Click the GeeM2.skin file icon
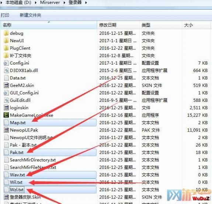Image resolution: width=212 pixels, height=204 pixels. click(6, 85)
